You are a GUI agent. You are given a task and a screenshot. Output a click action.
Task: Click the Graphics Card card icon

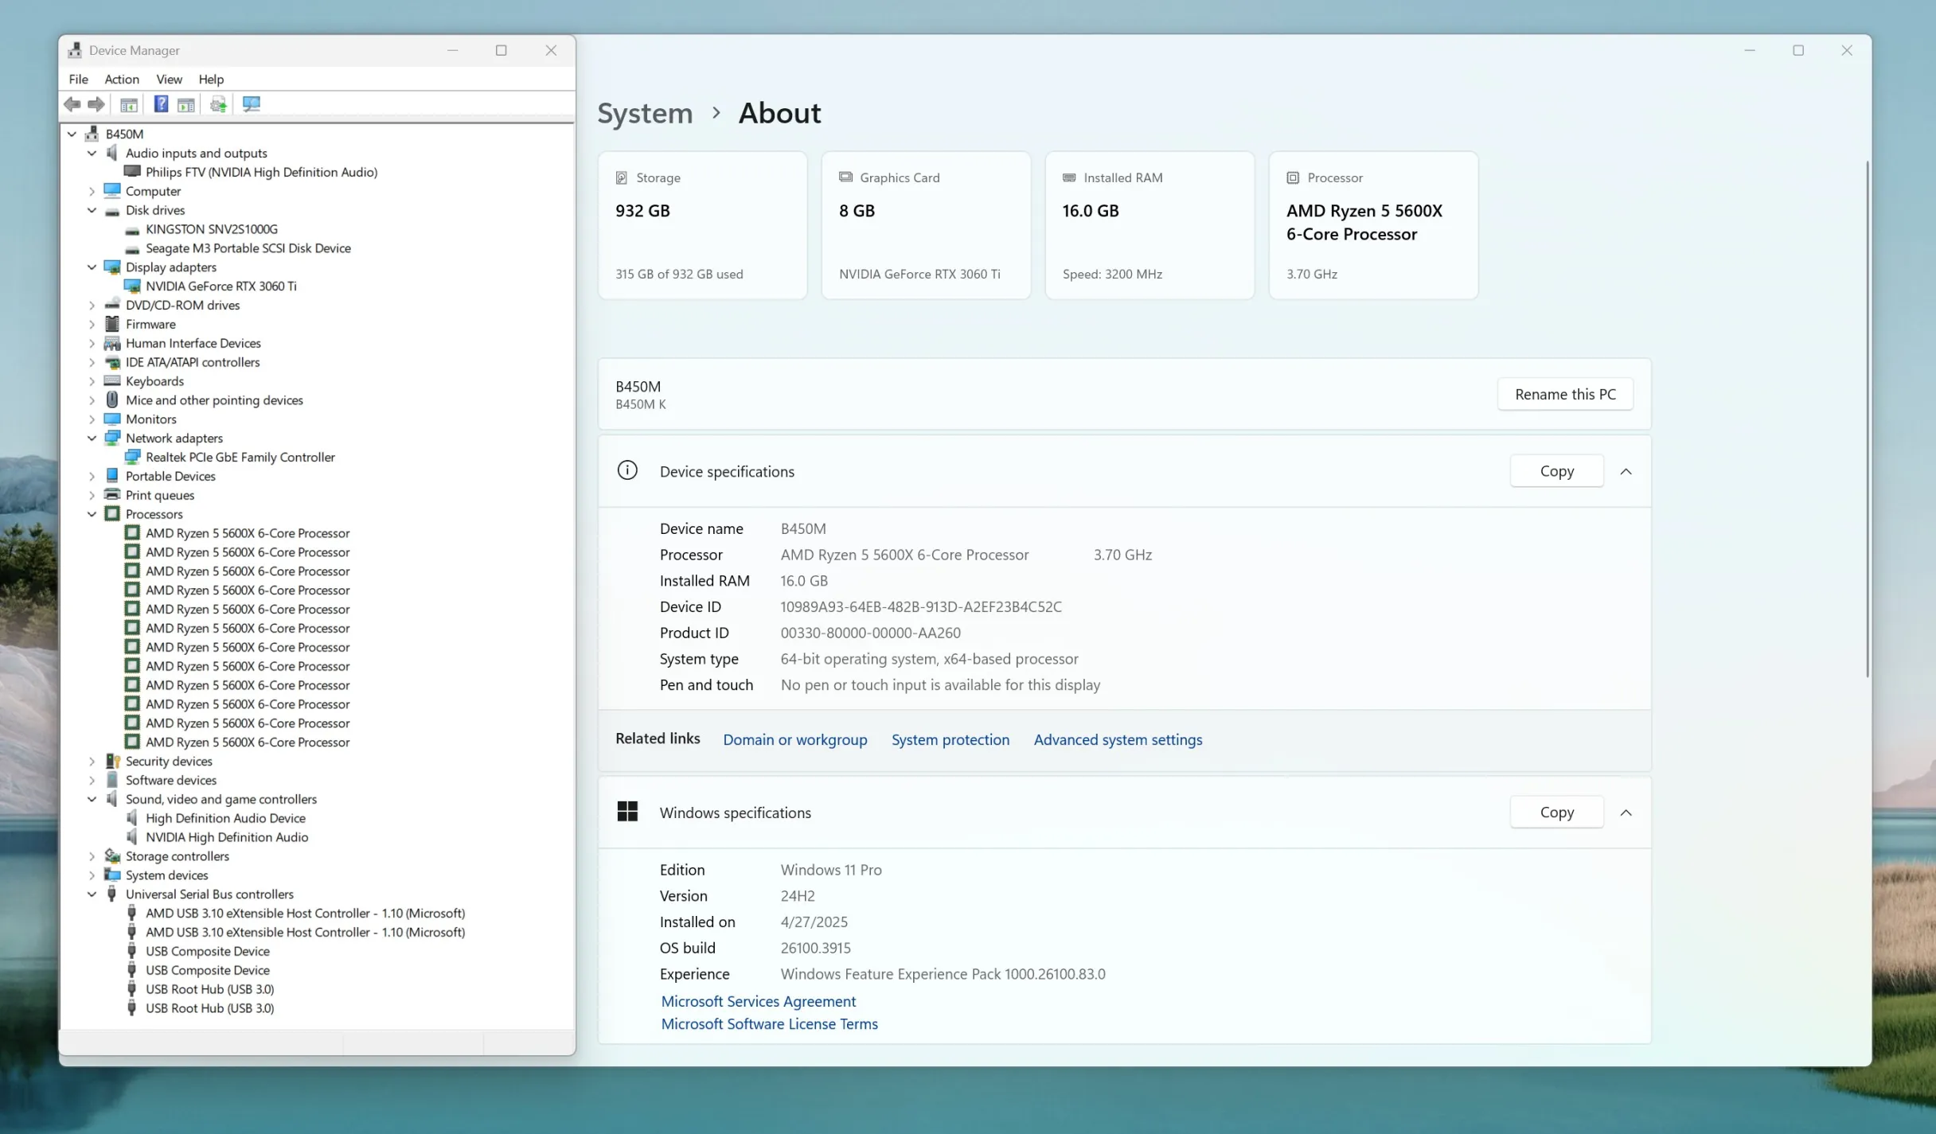coord(845,177)
